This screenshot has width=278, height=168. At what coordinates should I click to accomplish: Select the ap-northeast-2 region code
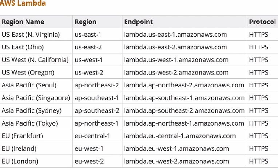click(97, 85)
